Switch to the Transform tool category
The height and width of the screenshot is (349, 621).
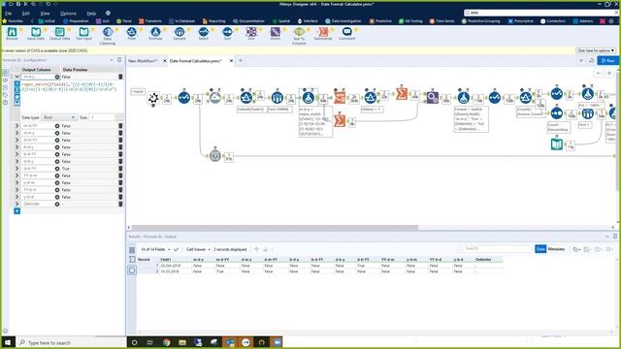150,21
